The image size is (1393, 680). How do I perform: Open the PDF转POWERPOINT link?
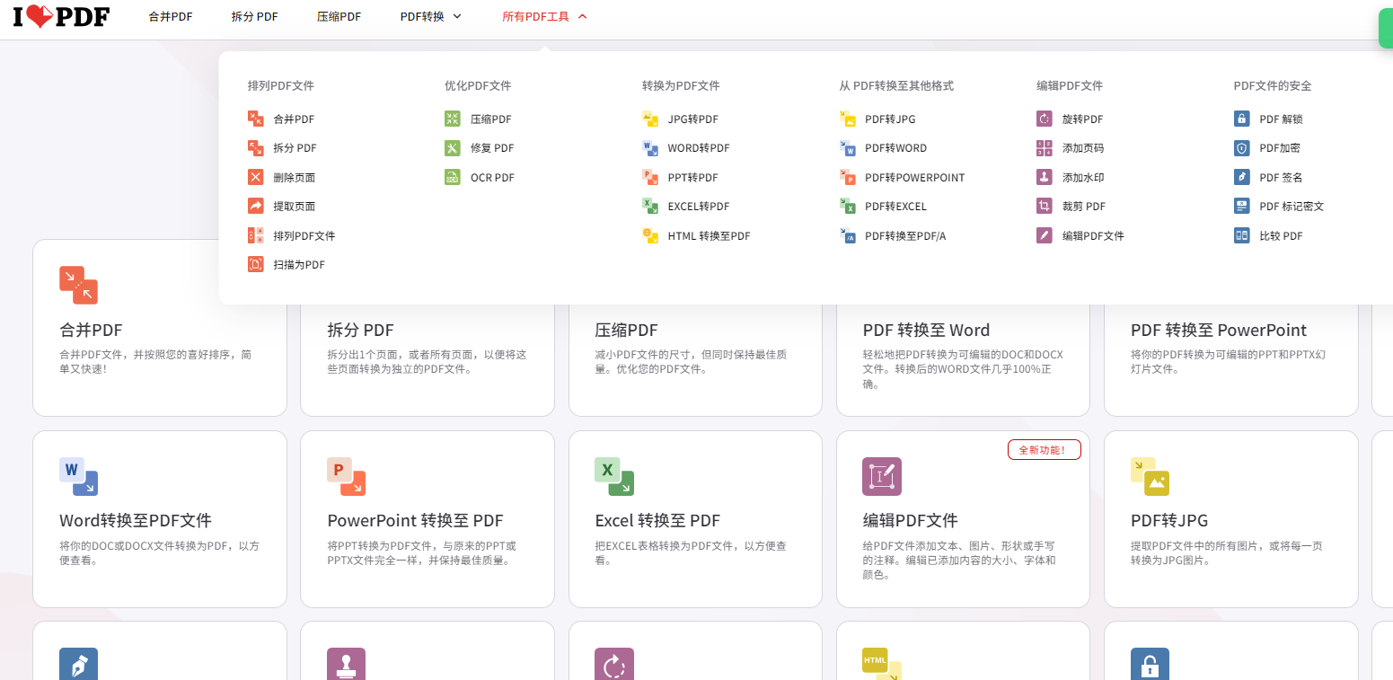pyautogui.click(x=913, y=177)
